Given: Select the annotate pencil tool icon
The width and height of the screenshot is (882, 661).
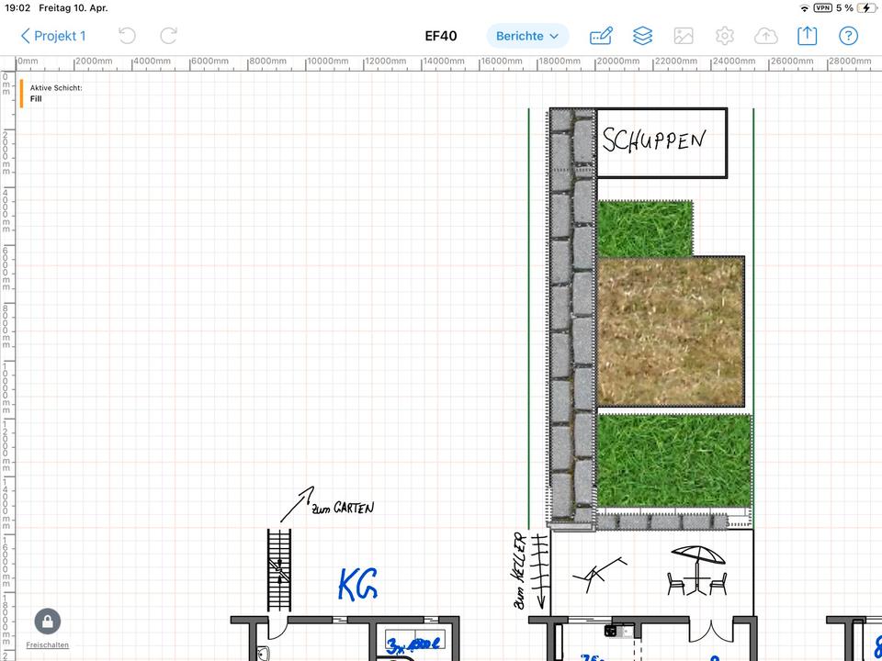Looking at the screenshot, I should click(x=601, y=36).
